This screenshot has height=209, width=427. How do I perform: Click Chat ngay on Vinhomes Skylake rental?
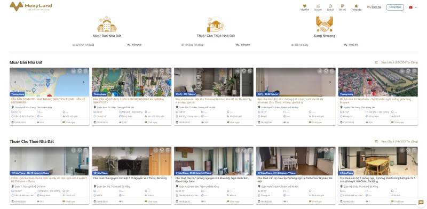[x=315, y=202]
